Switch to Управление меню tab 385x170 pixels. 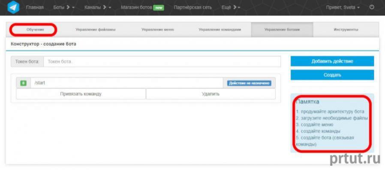coord(157,30)
